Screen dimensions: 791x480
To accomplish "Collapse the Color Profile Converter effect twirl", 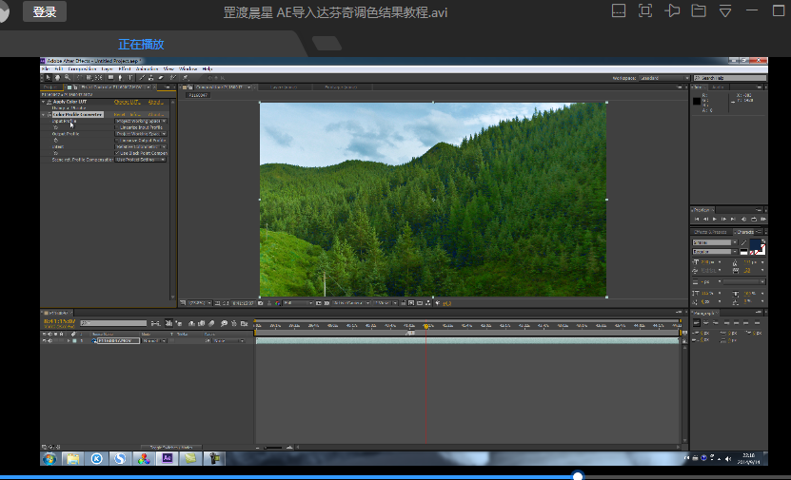I will tap(43, 115).
